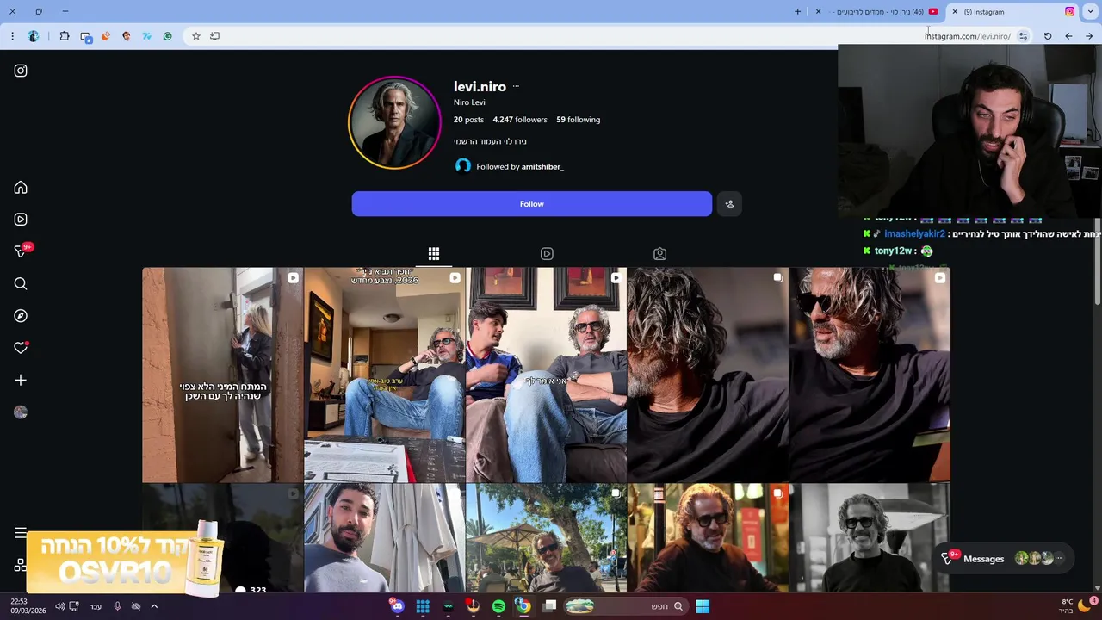Open post of two men on couch
This screenshot has width=1102, height=620.
pyautogui.click(x=546, y=375)
